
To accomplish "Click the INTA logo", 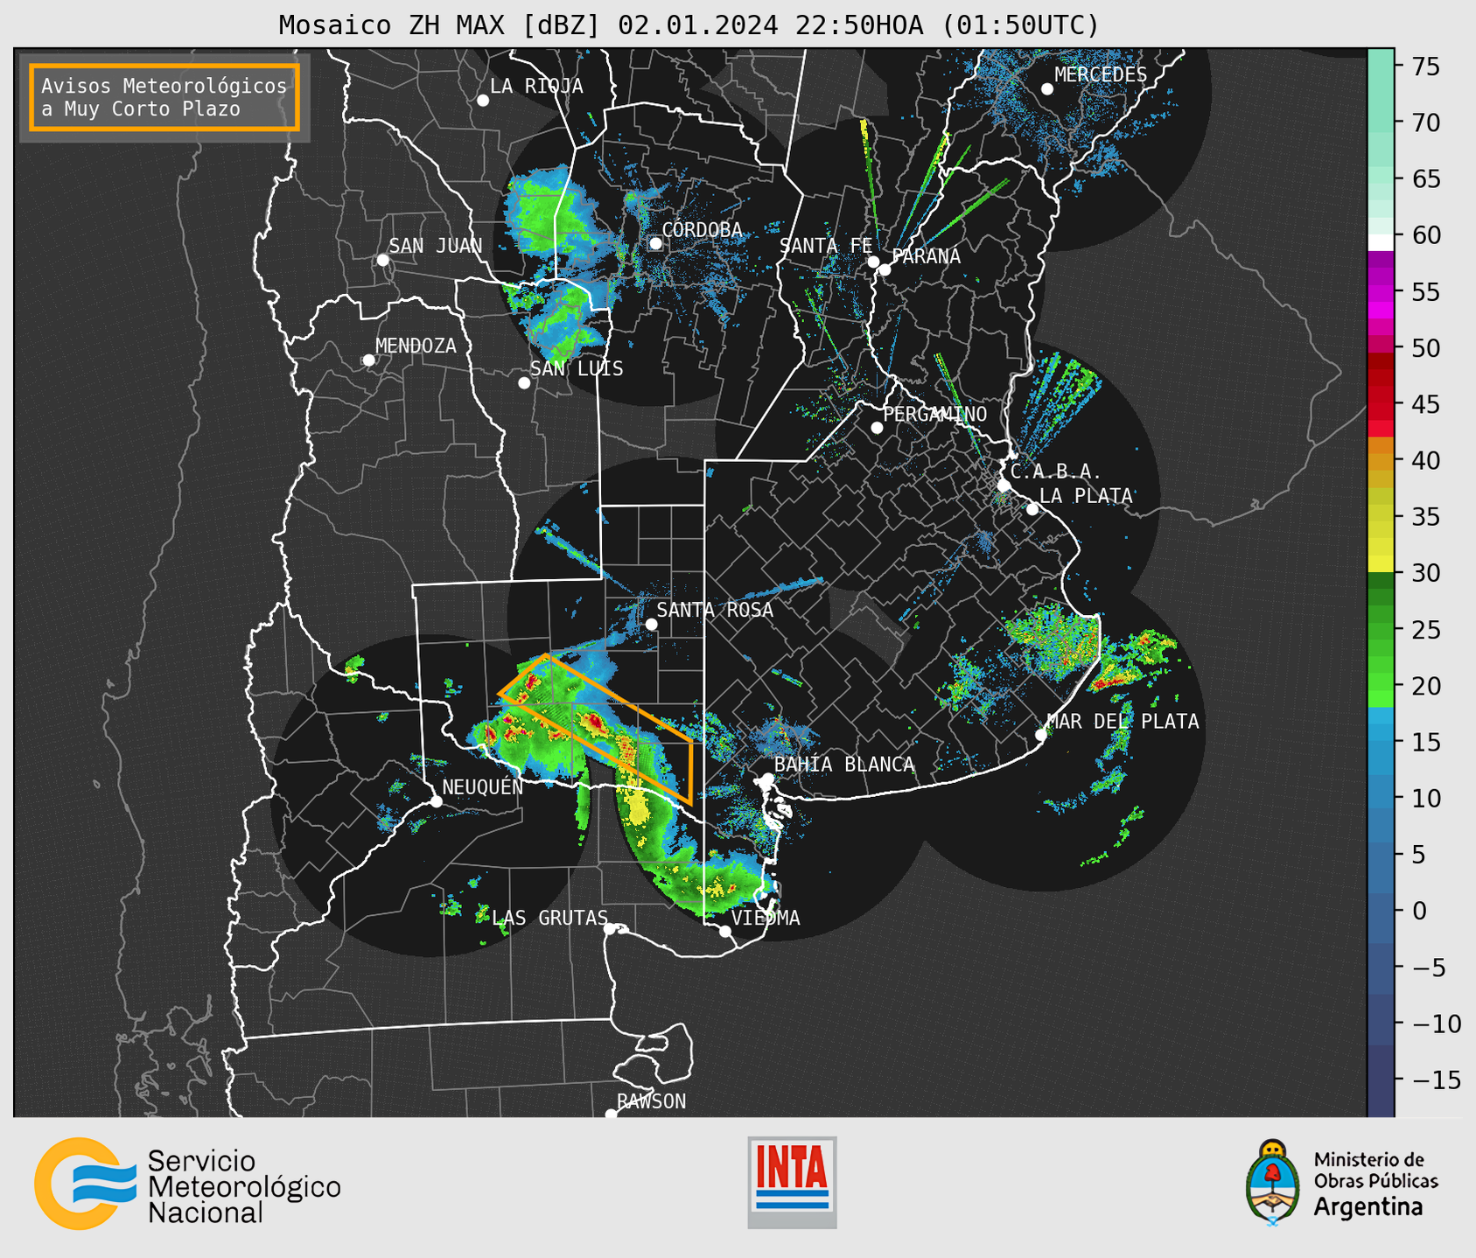I will (792, 1182).
